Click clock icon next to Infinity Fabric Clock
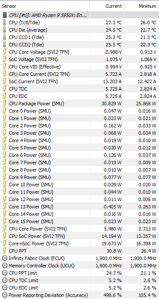 (5, 258)
